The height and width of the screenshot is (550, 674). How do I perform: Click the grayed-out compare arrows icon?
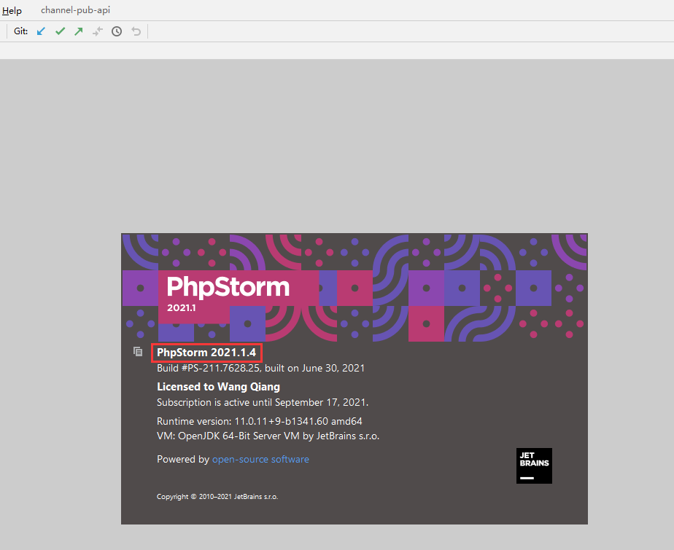[x=98, y=31]
